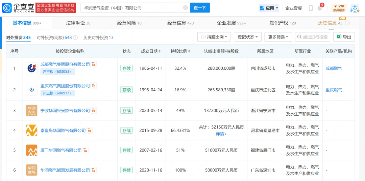The height and width of the screenshot is (181, 365).
Task: Click the 成都燃气集团 company logo
Action: 32,68
